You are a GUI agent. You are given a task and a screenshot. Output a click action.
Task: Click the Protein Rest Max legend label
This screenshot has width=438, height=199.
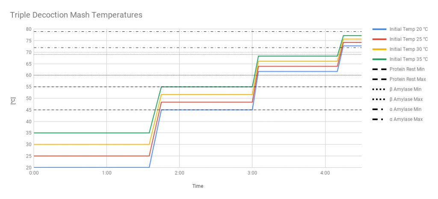pos(407,79)
